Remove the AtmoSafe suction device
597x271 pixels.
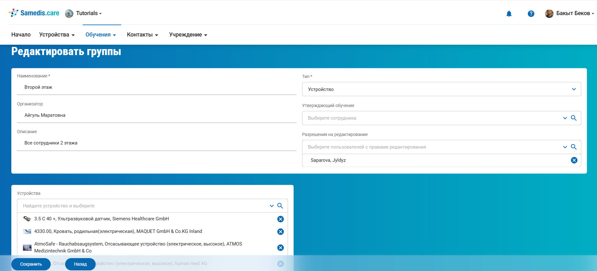280,248
